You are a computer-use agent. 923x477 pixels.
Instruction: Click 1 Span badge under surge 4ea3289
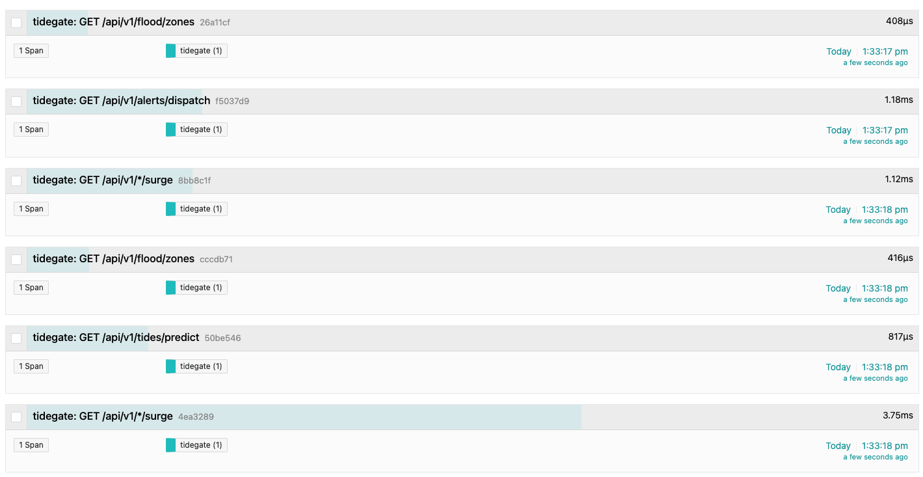31,445
